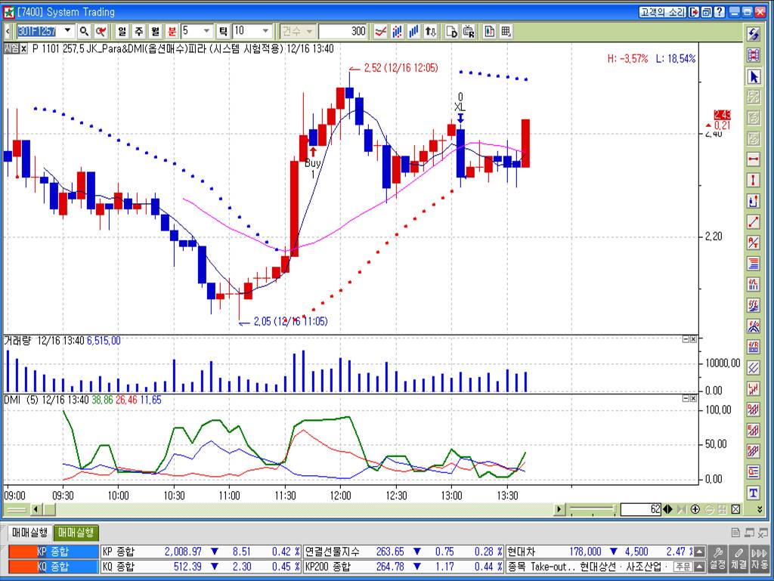The height and width of the screenshot is (581, 774).
Task: Click the 고객의 소리 button
Action: 660,12
